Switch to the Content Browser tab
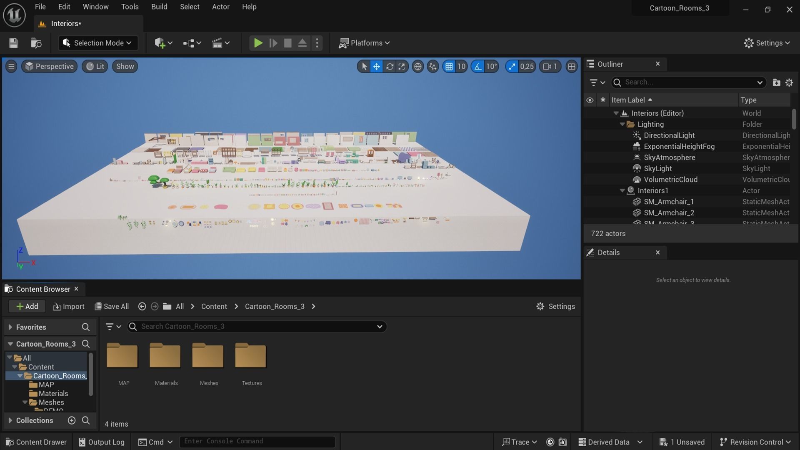 click(x=43, y=289)
